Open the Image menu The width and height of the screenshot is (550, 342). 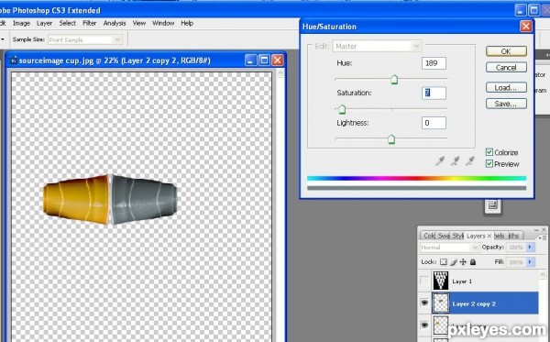click(21, 23)
